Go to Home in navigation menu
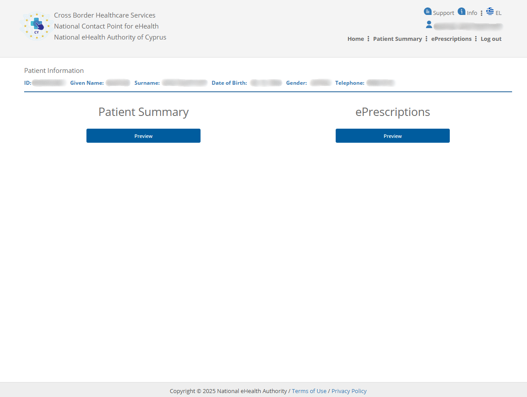Viewport: 527px width, 397px height. (x=355, y=39)
